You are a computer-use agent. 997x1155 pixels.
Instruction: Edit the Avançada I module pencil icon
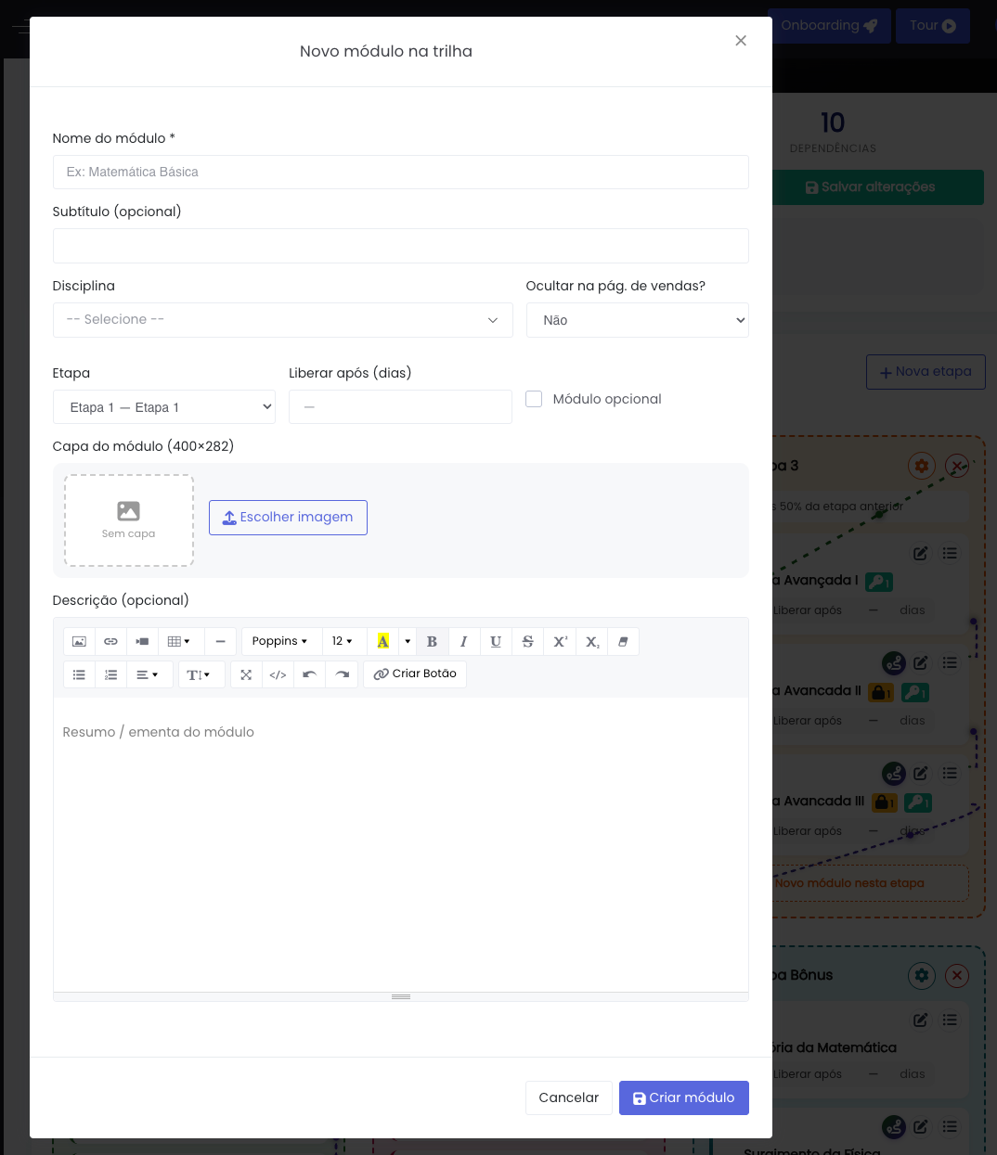[x=920, y=553]
